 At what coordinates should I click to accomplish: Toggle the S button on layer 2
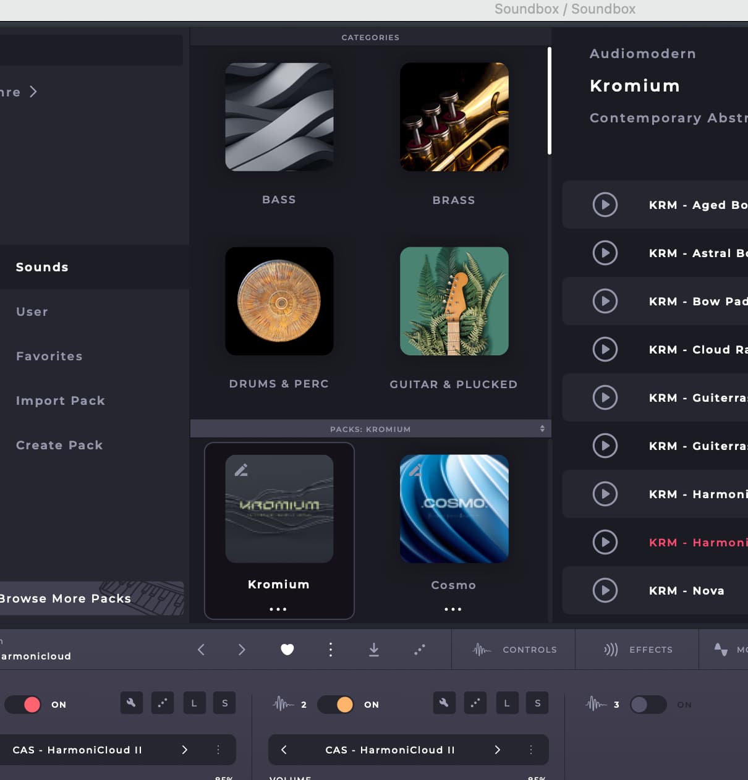(537, 703)
